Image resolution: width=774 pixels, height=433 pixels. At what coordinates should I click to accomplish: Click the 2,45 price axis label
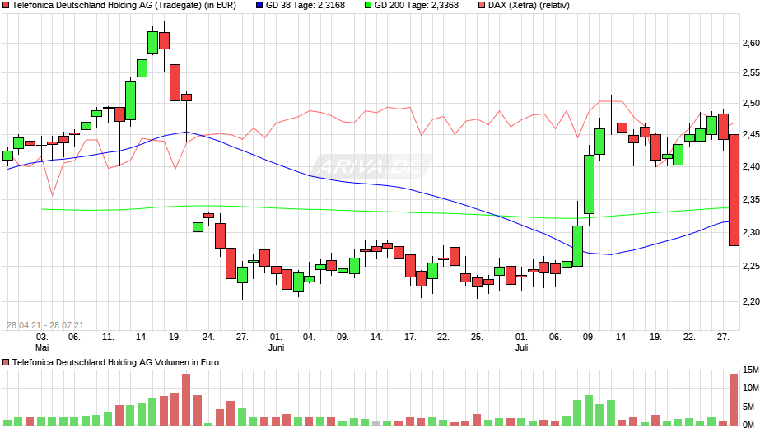tap(751, 135)
